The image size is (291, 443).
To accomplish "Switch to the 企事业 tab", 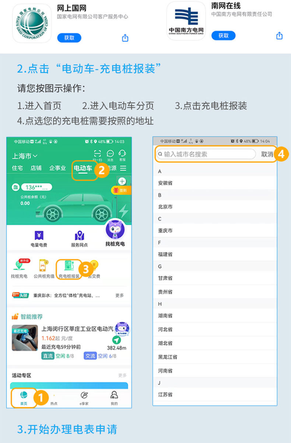I will coord(57,168).
